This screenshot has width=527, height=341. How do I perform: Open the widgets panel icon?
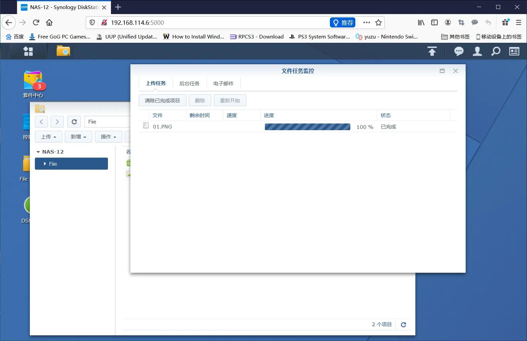pyautogui.click(x=514, y=51)
